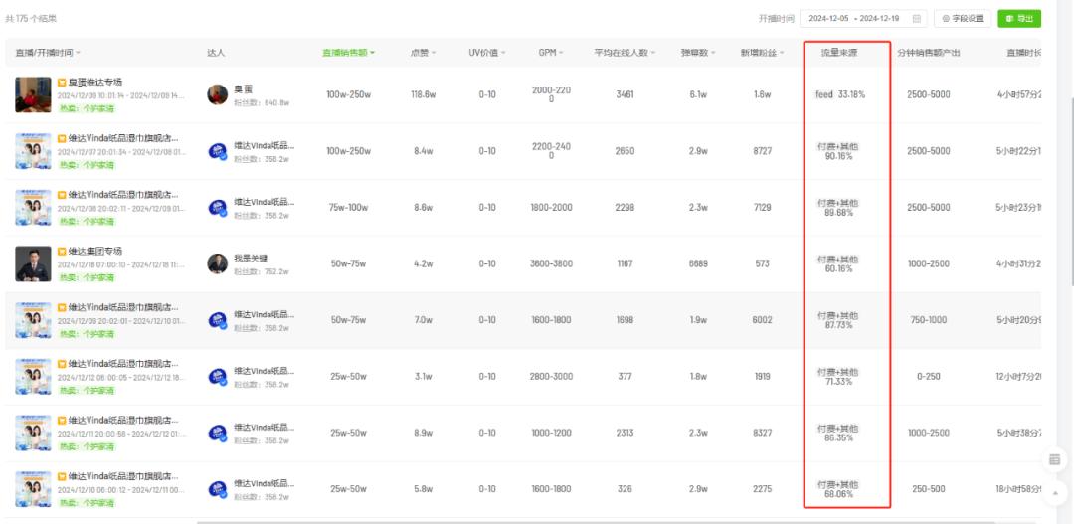This screenshot has width=1074, height=524.
Task: Sort by 新增粉丝 column header
Action: pyautogui.click(x=762, y=53)
